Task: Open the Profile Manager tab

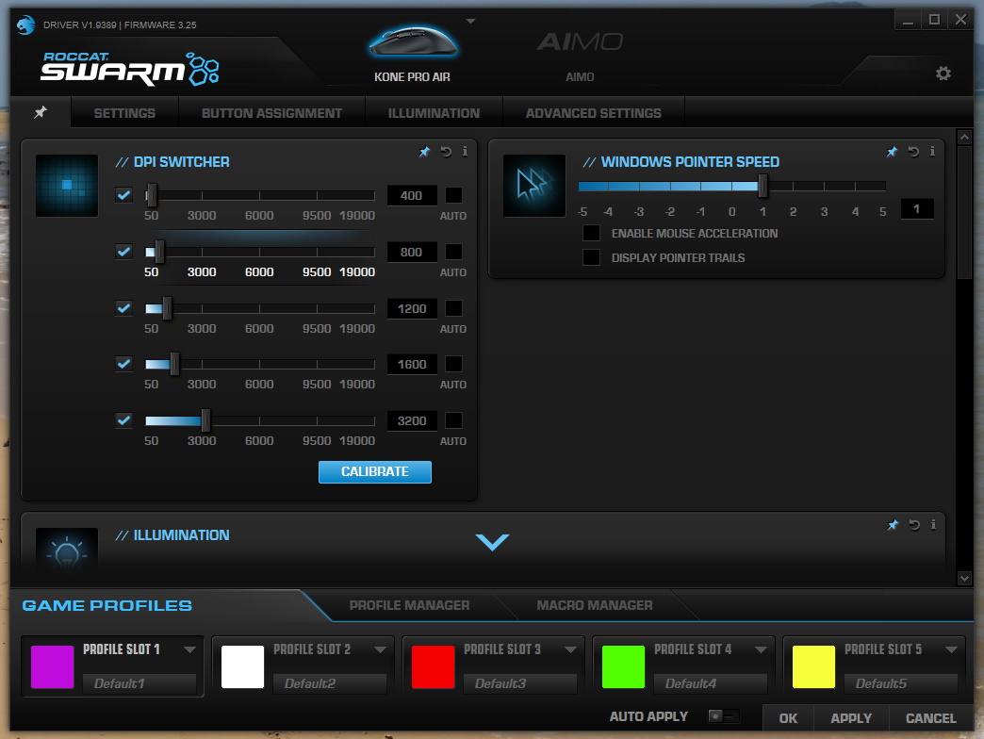Action: (x=409, y=605)
